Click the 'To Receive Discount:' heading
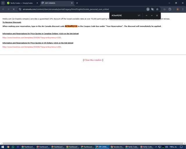Image resolution: width=186 pixels, height=149 pixels. 12,22
